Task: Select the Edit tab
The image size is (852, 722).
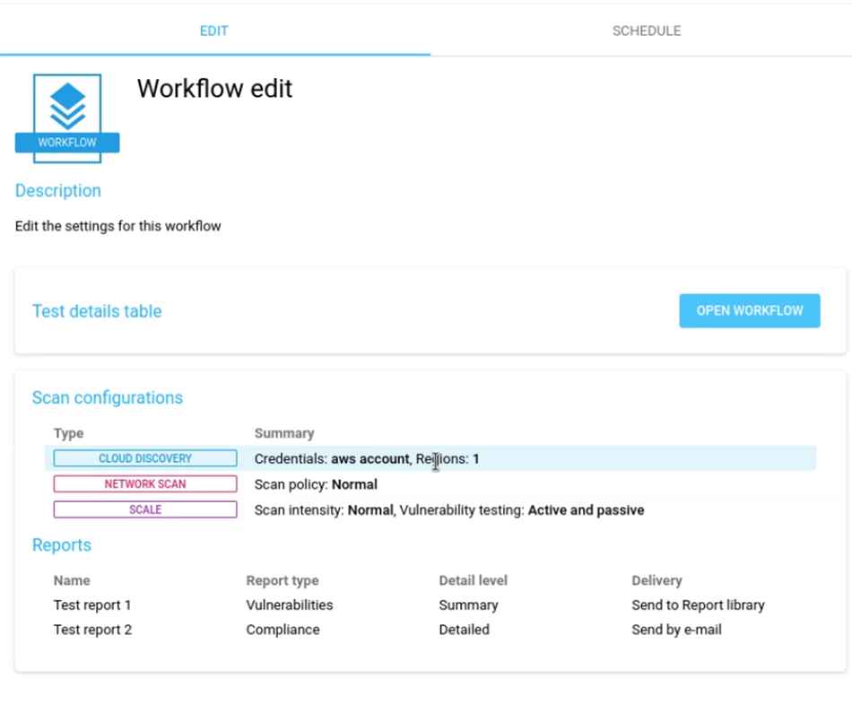Action: 213,30
